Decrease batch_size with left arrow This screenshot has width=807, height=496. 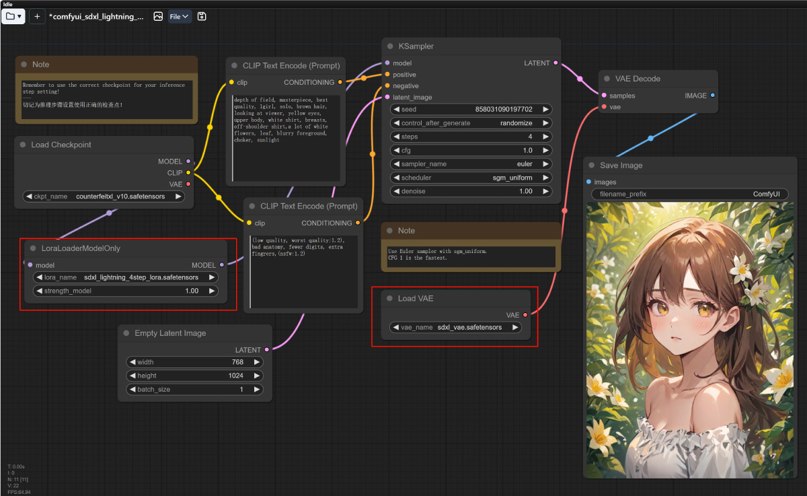point(132,390)
